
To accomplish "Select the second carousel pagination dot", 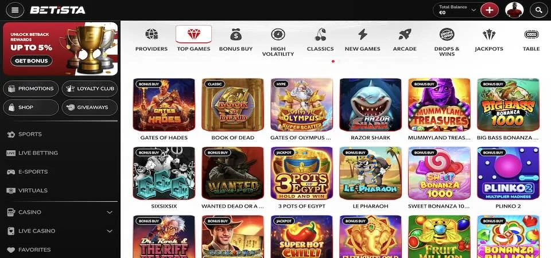I will [x=339, y=61].
